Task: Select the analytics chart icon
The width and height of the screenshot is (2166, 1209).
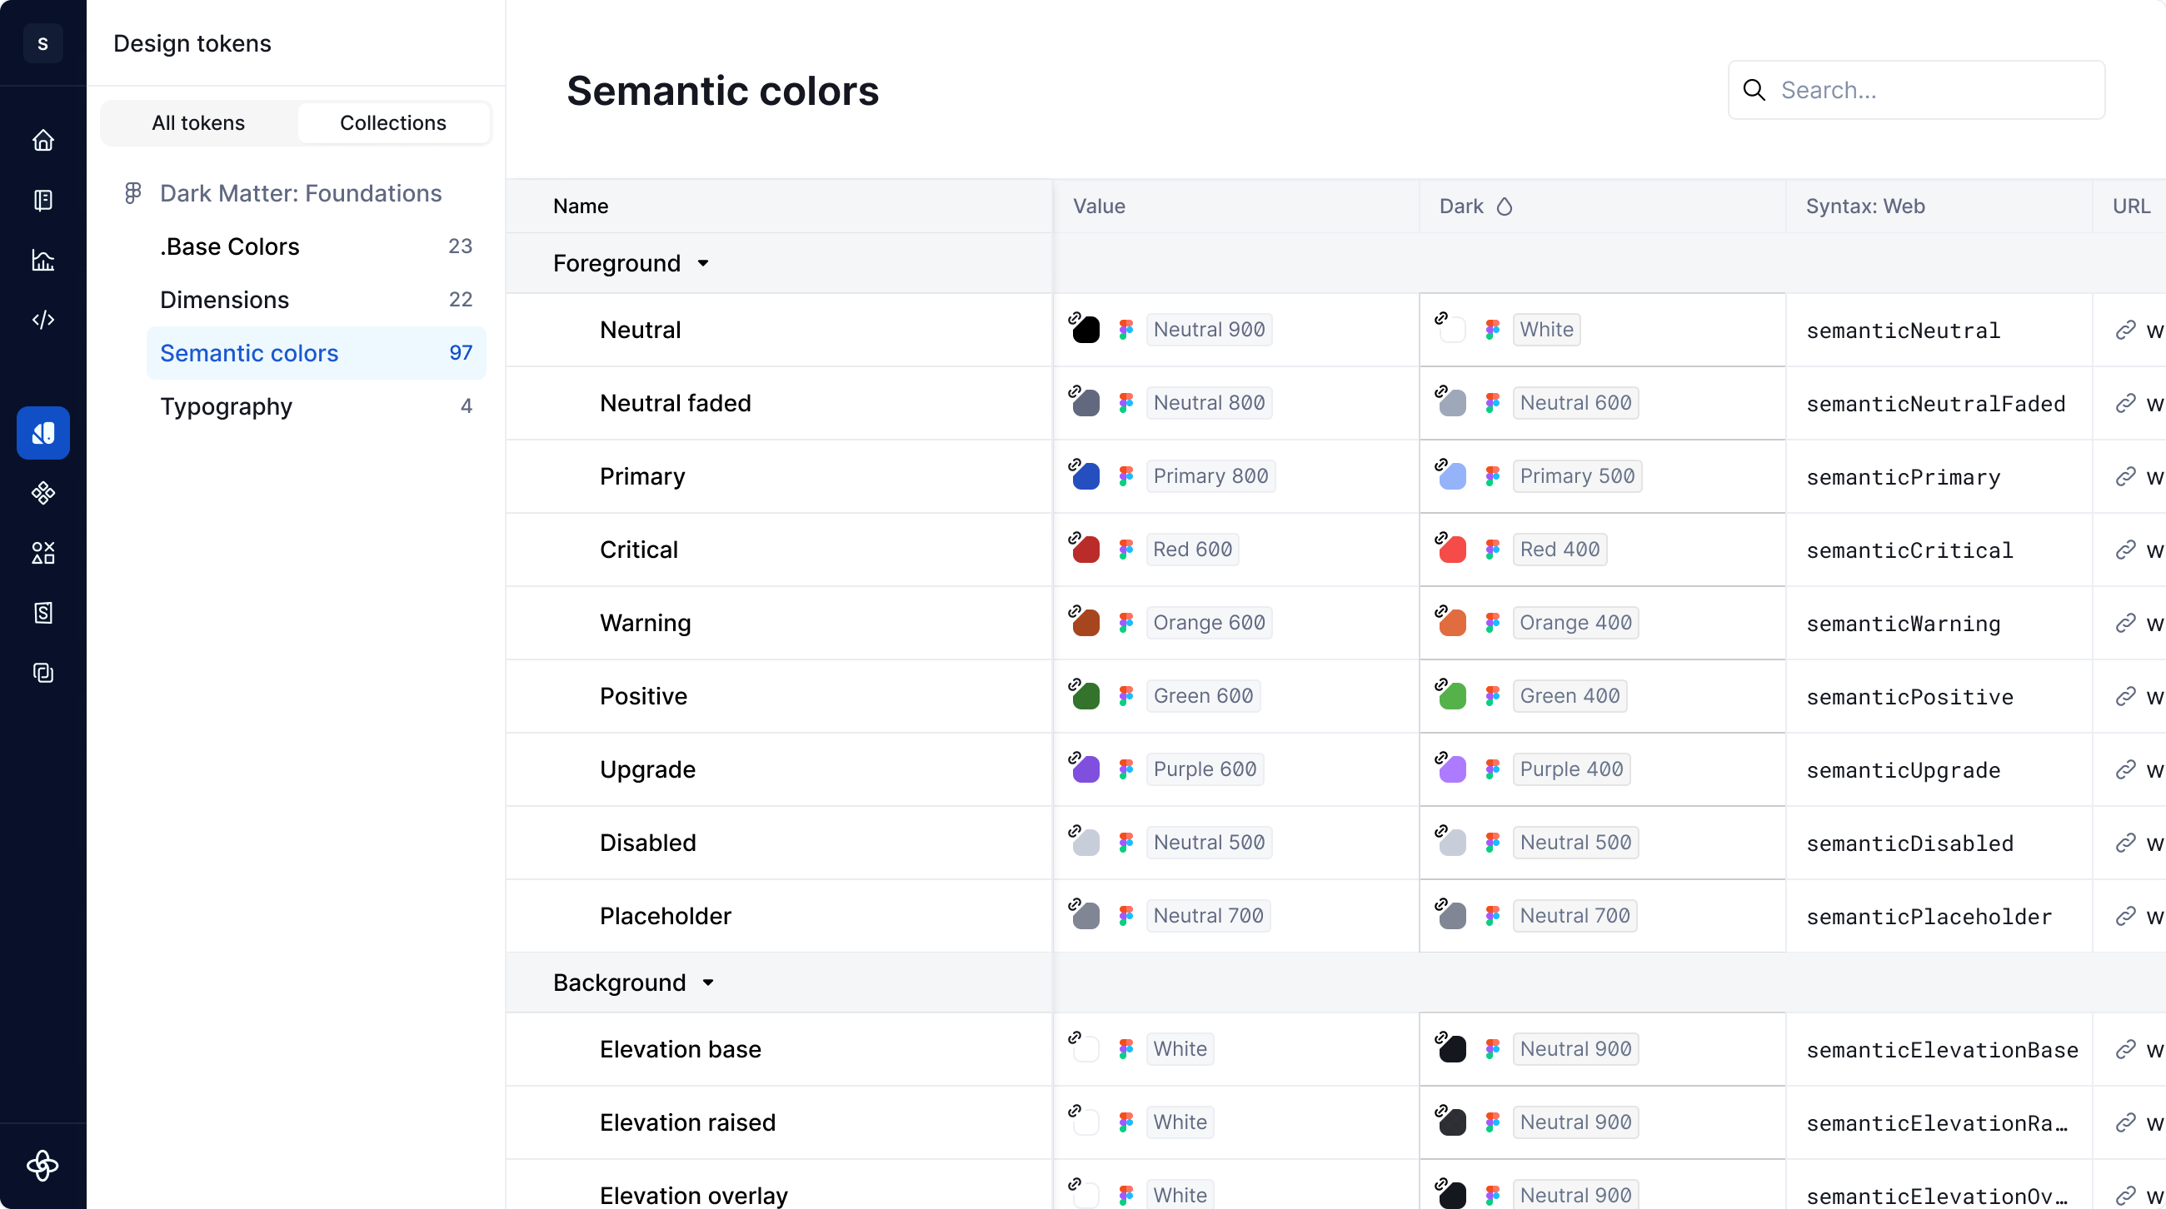Action: tap(42, 261)
